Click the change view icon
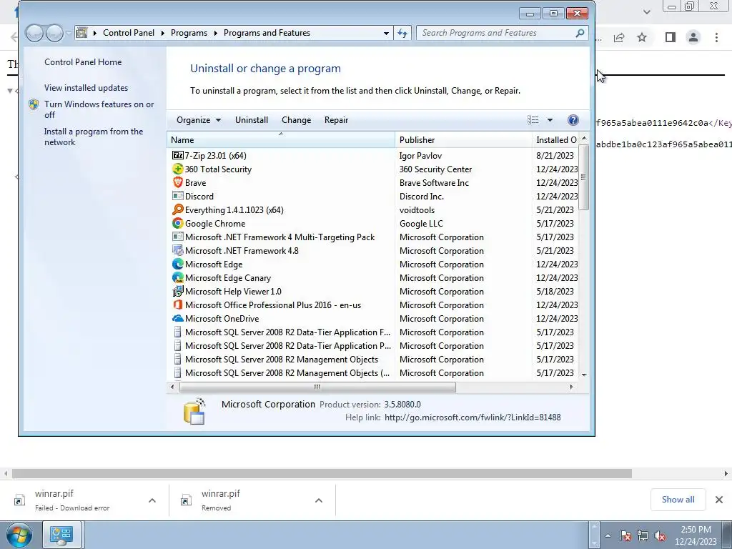Screen dimensions: 732x549 533,120
